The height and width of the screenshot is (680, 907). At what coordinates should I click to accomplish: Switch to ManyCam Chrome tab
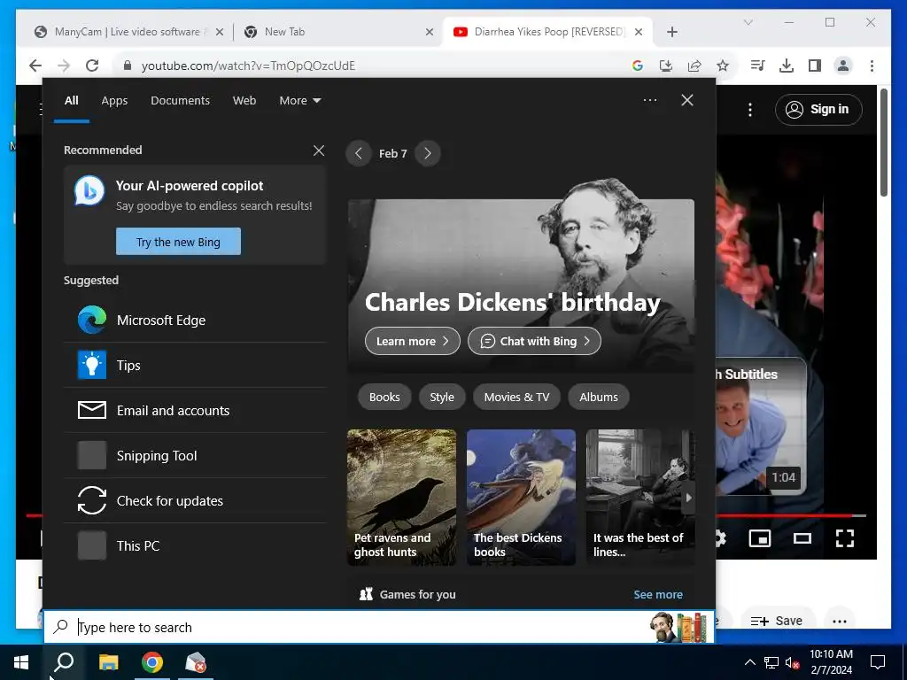(128, 32)
